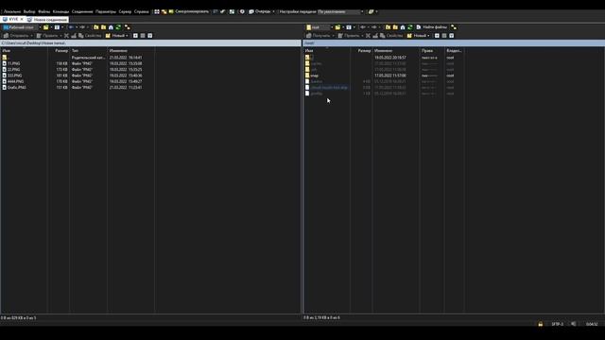Viewport: 605px width, 340px height.
Task: Sort local panel by Размер column
Action: coord(59,50)
